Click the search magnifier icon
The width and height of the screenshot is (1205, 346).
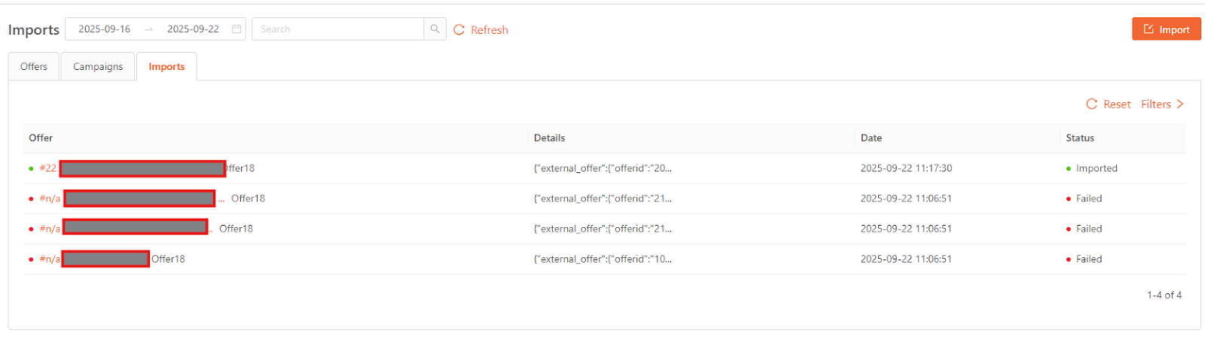[x=435, y=29]
